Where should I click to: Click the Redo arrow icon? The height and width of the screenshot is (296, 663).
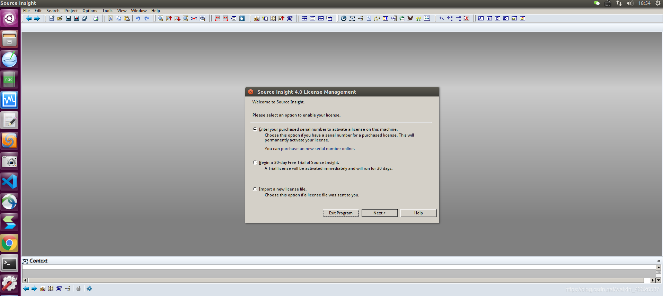[147, 18]
